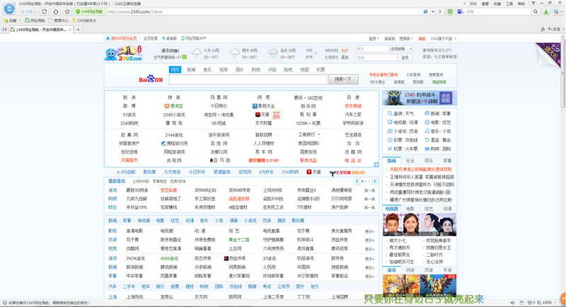Open the 京东商城 link
Image resolution: width=566 pixels, height=307 pixels.
pos(352,106)
